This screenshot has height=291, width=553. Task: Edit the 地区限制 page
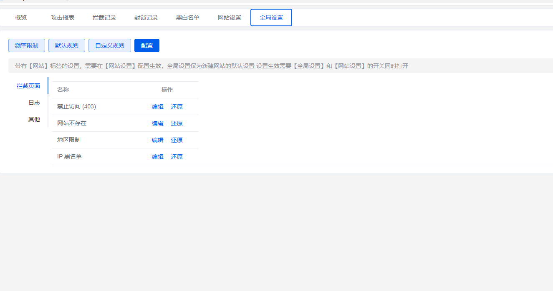(x=157, y=140)
